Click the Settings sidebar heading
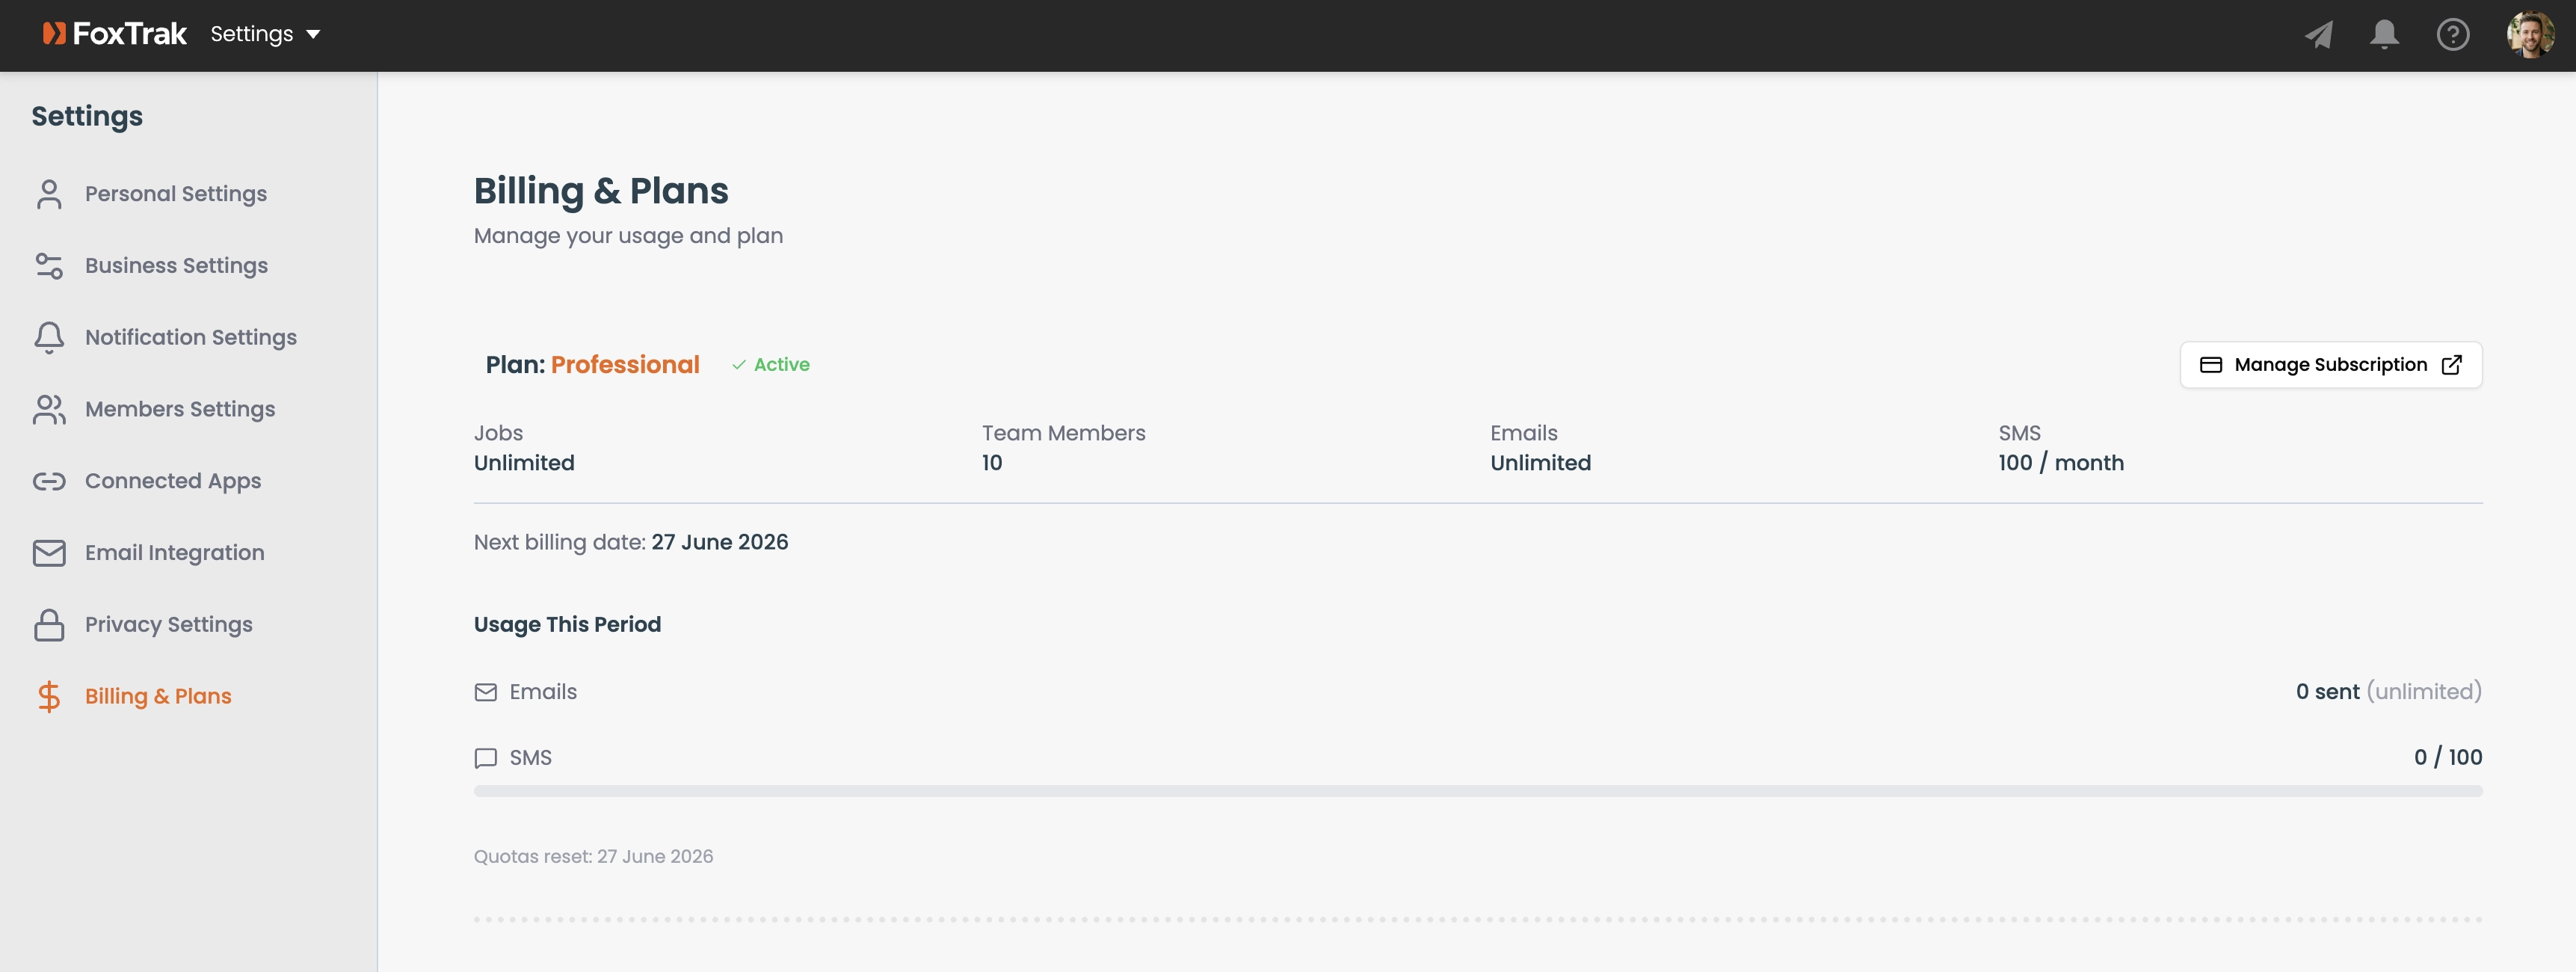Image resolution: width=2576 pixels, height=972 pixels. click(x=87, y=116)
